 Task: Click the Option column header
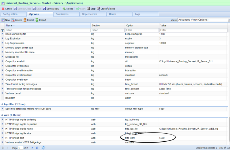tap(142, 25)
